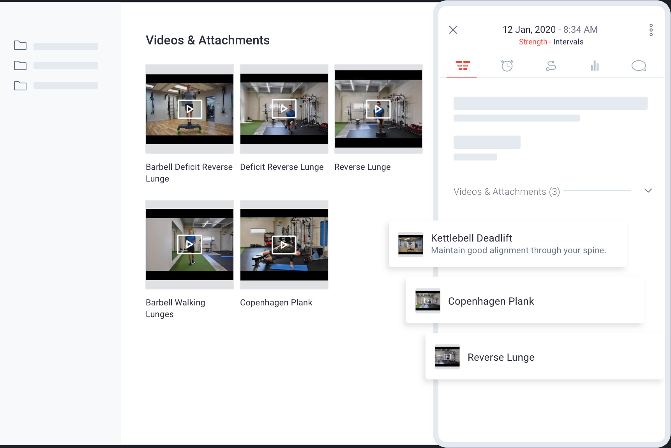Open the route path tab
Image resolution: width=671 pixels, height=448 pixels.
[x=551, y=66]
